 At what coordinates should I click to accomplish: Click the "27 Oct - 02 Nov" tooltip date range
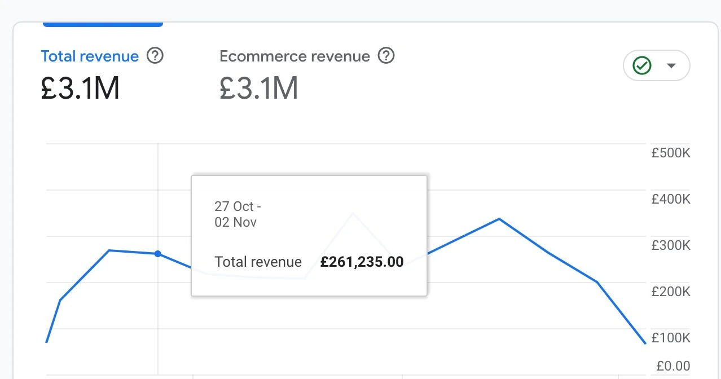238,214
